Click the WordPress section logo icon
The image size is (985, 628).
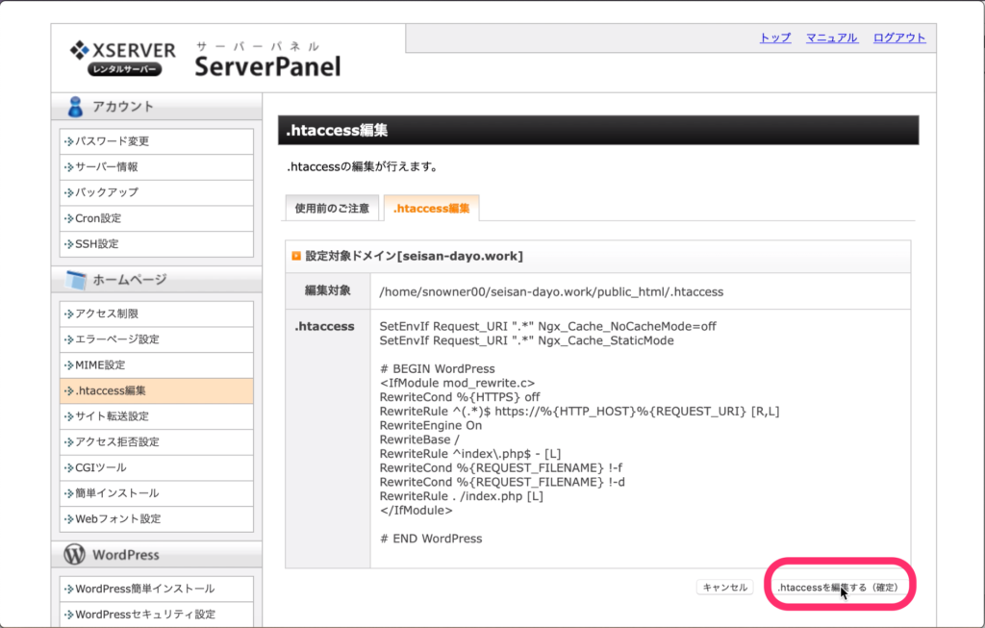(x=74, y=555)
